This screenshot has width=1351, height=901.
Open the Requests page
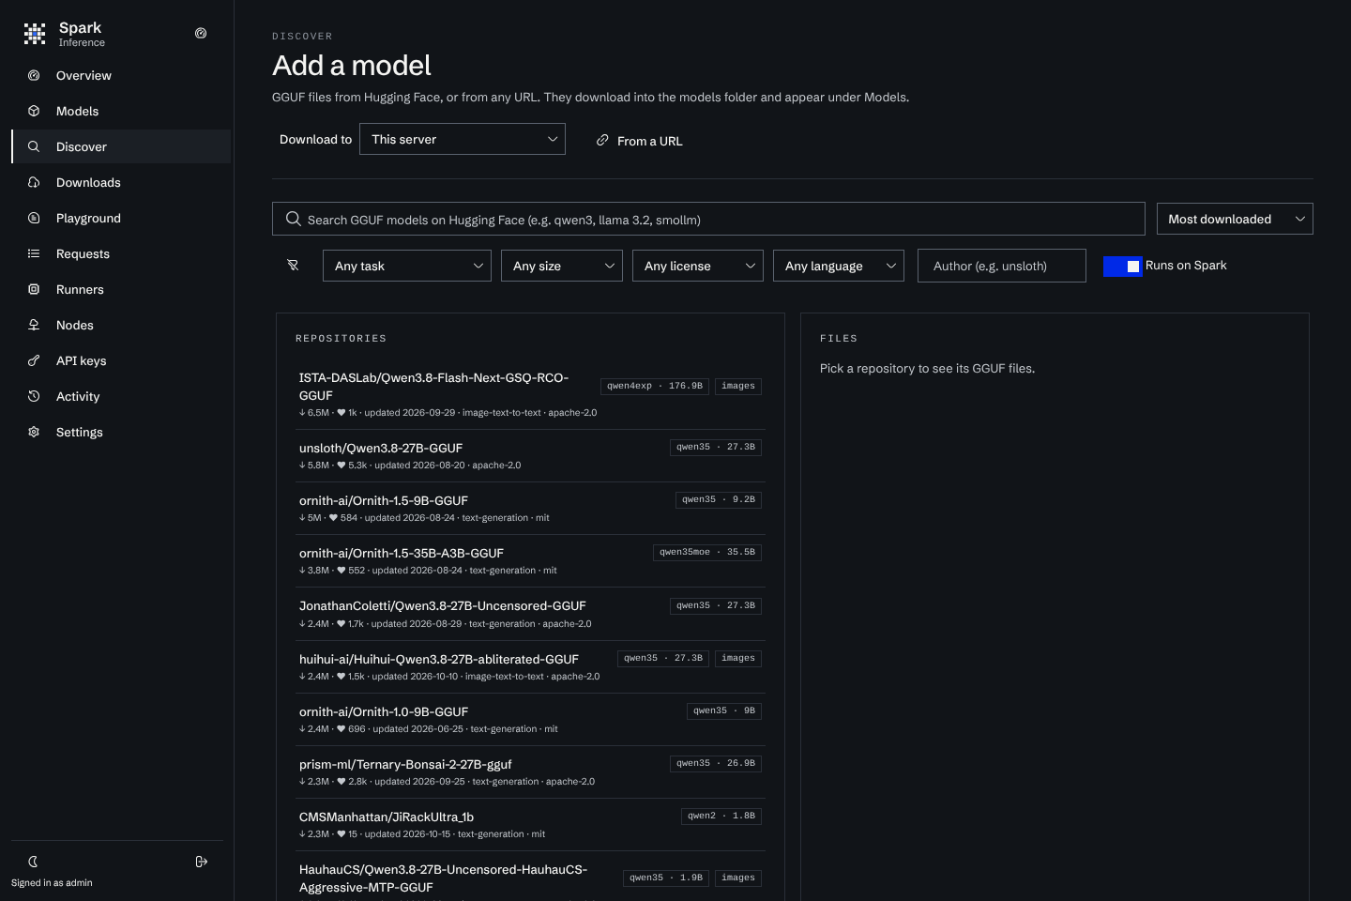coord(121,253)
